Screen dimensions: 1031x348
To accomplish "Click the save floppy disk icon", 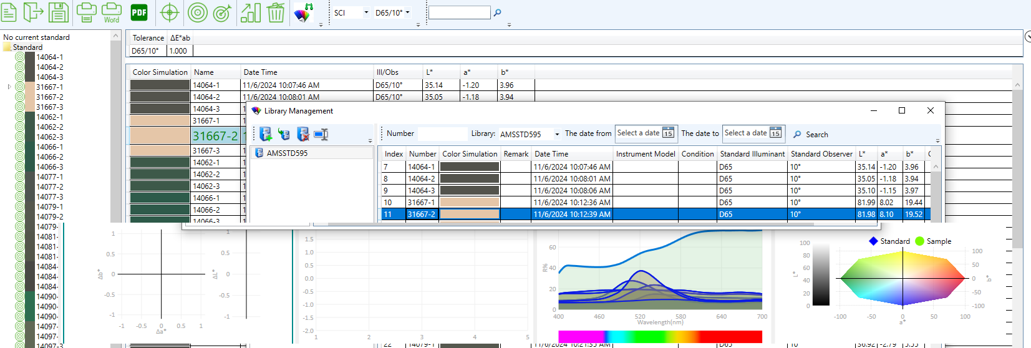I will pos(59,12).
